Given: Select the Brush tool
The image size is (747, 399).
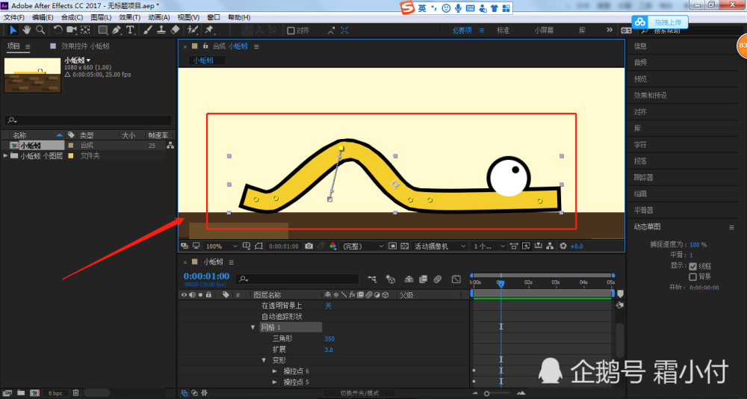Looking at the screenshot, I should [147, 30].
